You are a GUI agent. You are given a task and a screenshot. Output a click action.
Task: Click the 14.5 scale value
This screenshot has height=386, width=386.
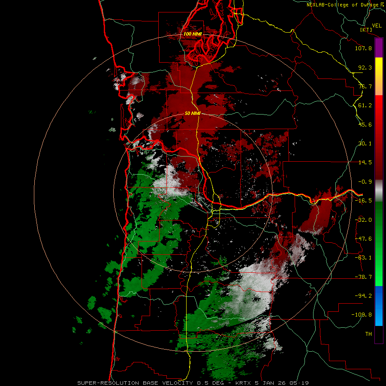[x=365, y=163]
